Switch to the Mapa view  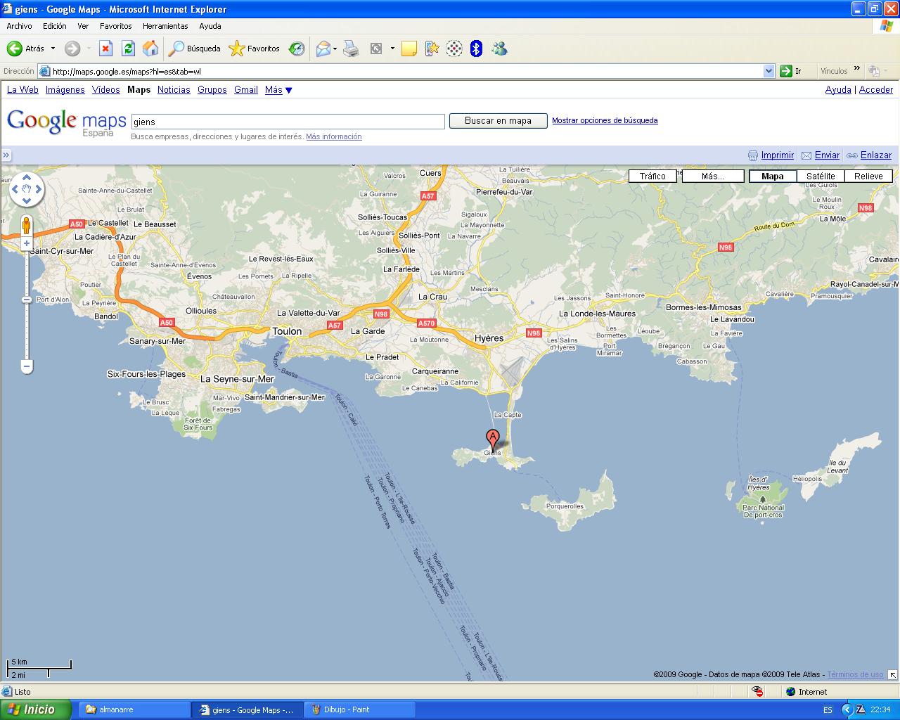coord(773,176)
